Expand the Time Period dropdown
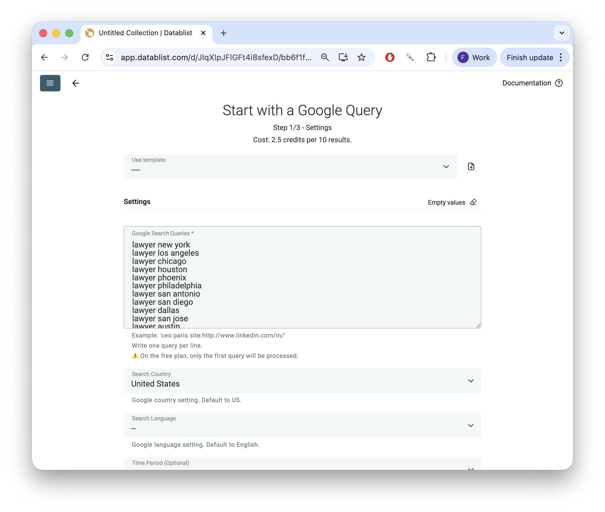The width and height of the screenshot is (605, 512). pyautogui.click(x=302, y=464)
